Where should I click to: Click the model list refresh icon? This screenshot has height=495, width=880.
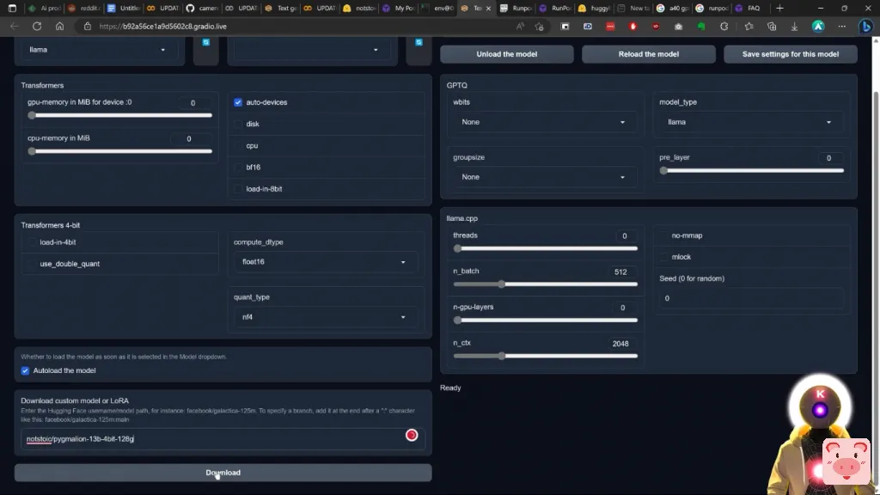pyautogui.click(x=205, y=42)
